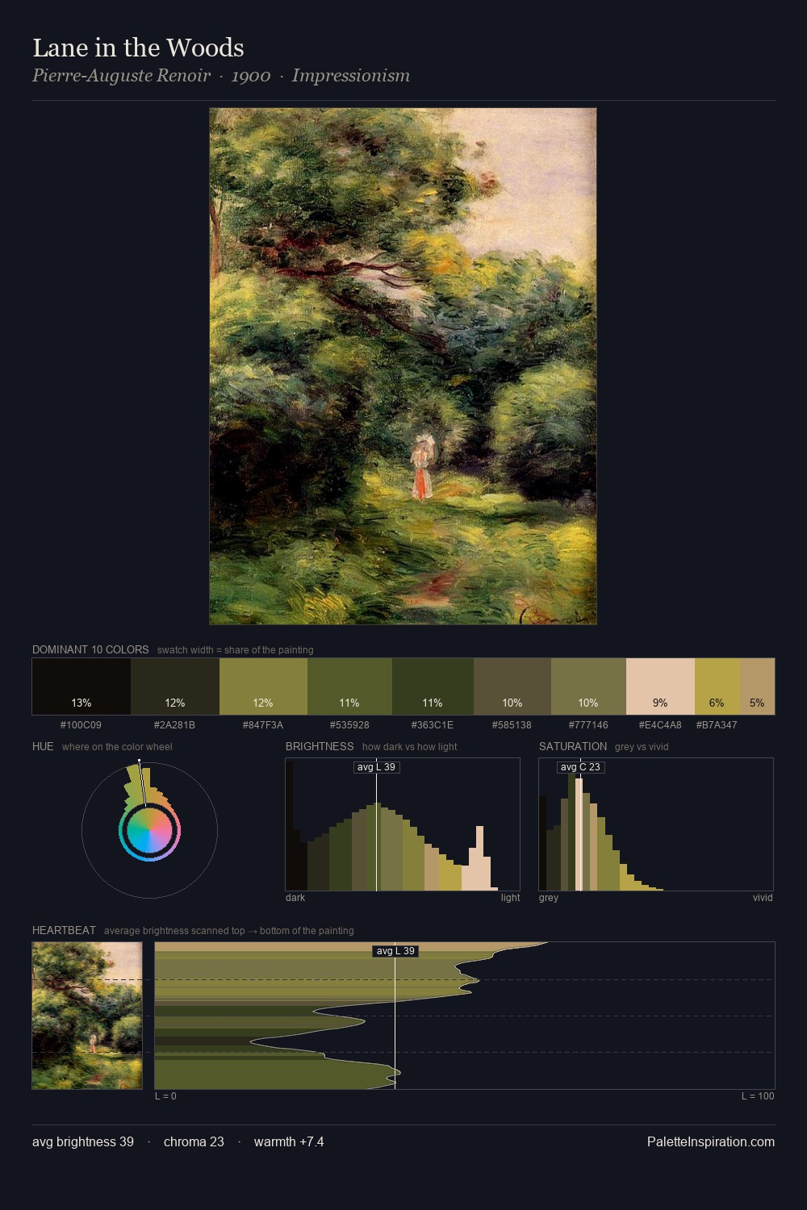The height and width of the screenshot is (1210, 807).
Task: Click the 'where on the color wheel' caption
Action: [117, 747]
